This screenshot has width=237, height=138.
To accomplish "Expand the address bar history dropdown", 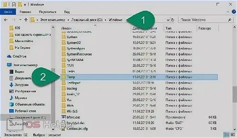I will click(168, 20).
